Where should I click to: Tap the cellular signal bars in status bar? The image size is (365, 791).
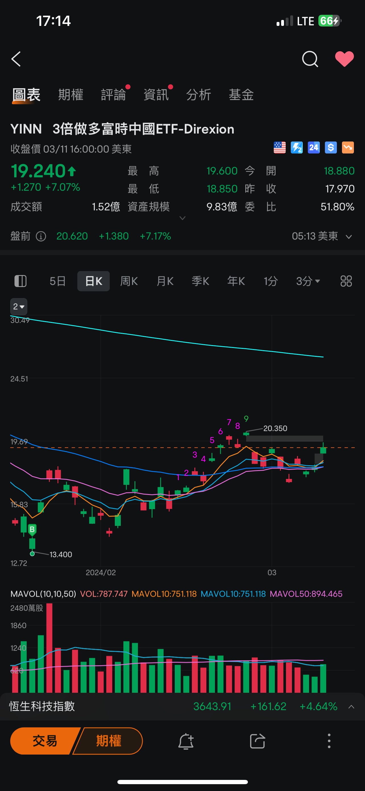284,21
